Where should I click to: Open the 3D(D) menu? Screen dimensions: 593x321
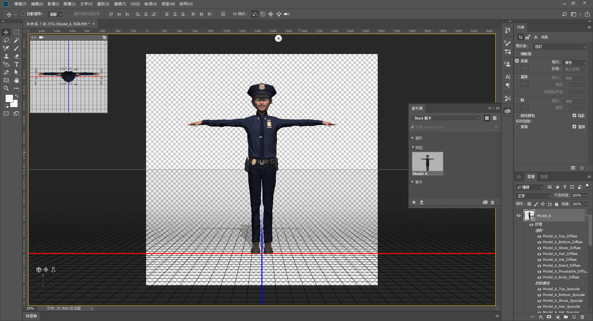coord(135,4)
